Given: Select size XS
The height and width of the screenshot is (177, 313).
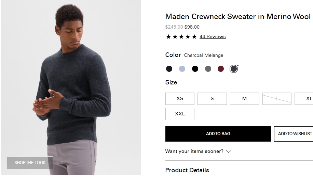Looking at the screenshot, I should pos(180,99).
